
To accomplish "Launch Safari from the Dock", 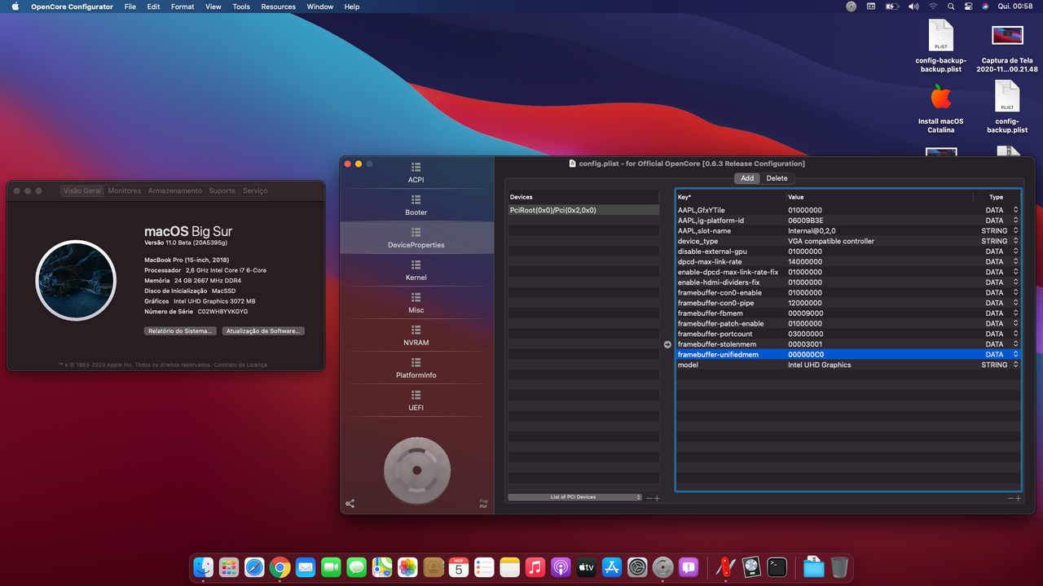I will coord(254,567).
